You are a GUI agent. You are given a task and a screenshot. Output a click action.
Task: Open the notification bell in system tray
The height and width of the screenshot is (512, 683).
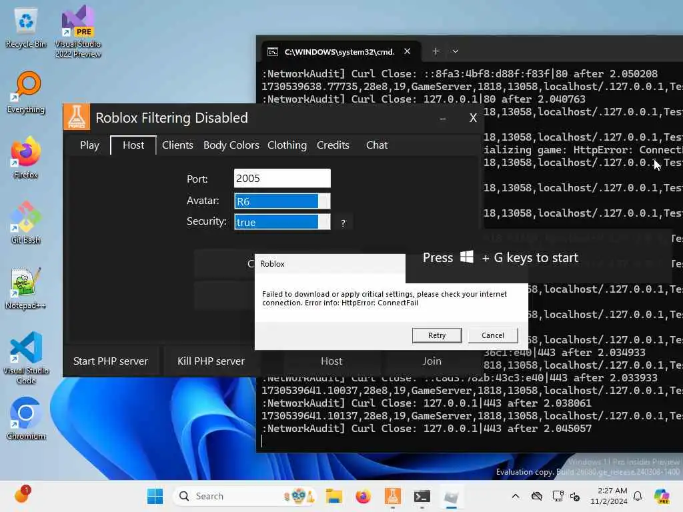coord(638,496)
